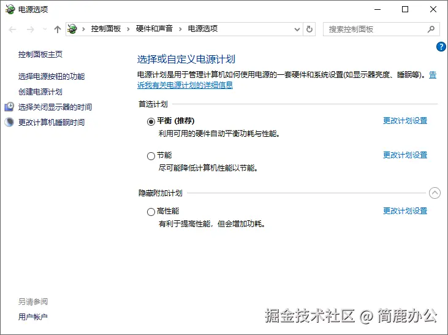Screen dimensions: 448x335
Task: Open recent locations dropdown arrow
Action: click(x=45, y=29)
